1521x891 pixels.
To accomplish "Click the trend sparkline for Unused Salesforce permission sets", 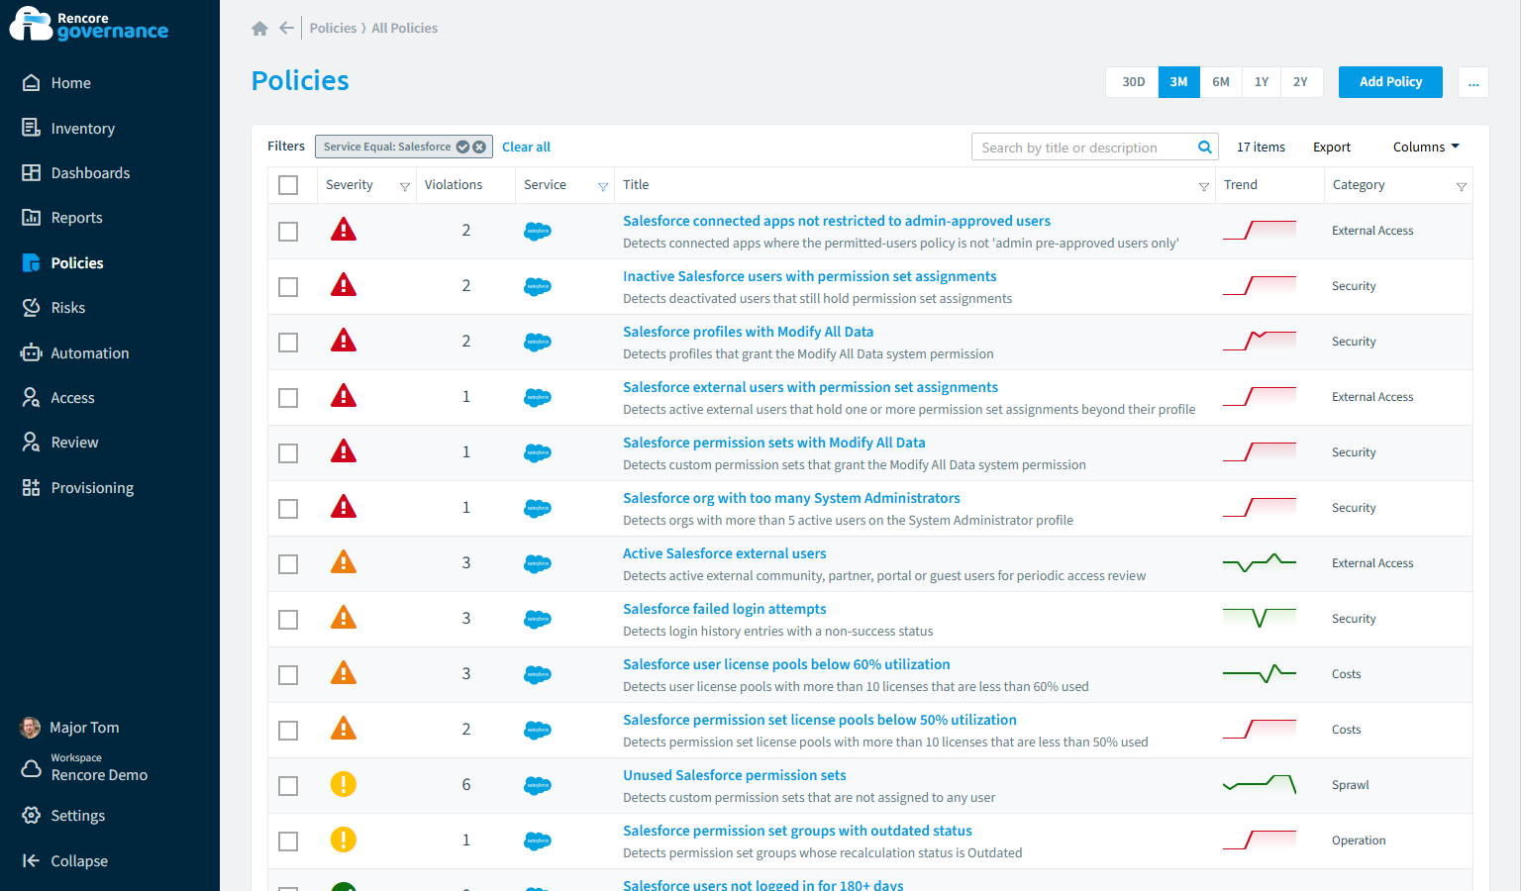I will (1260, 785).
